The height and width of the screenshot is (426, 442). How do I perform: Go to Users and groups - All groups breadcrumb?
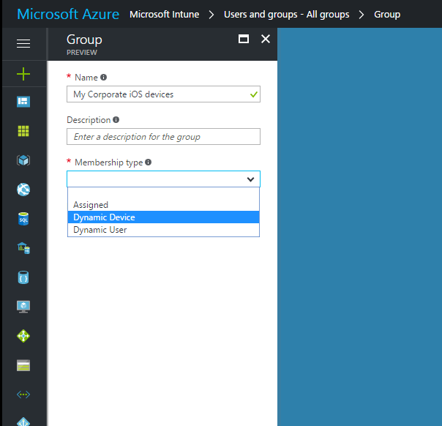point(287,15)
